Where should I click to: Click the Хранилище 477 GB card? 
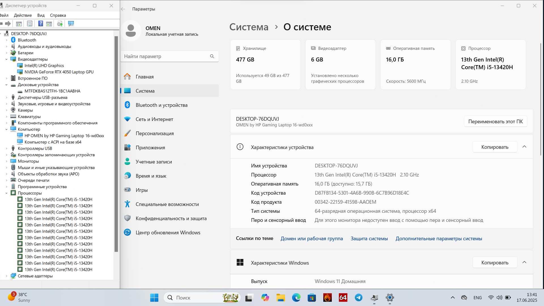265,65
